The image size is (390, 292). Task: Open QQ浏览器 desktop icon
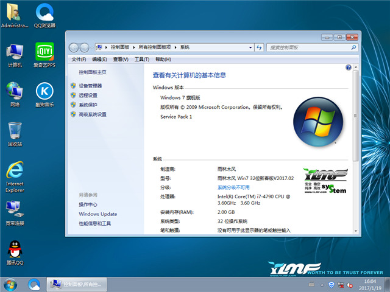(44, 15)
